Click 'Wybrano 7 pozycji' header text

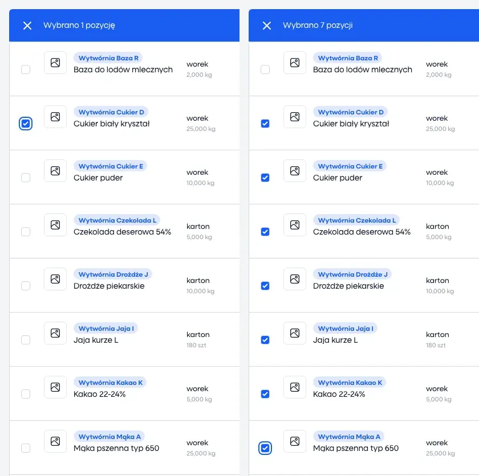point(318,25)
